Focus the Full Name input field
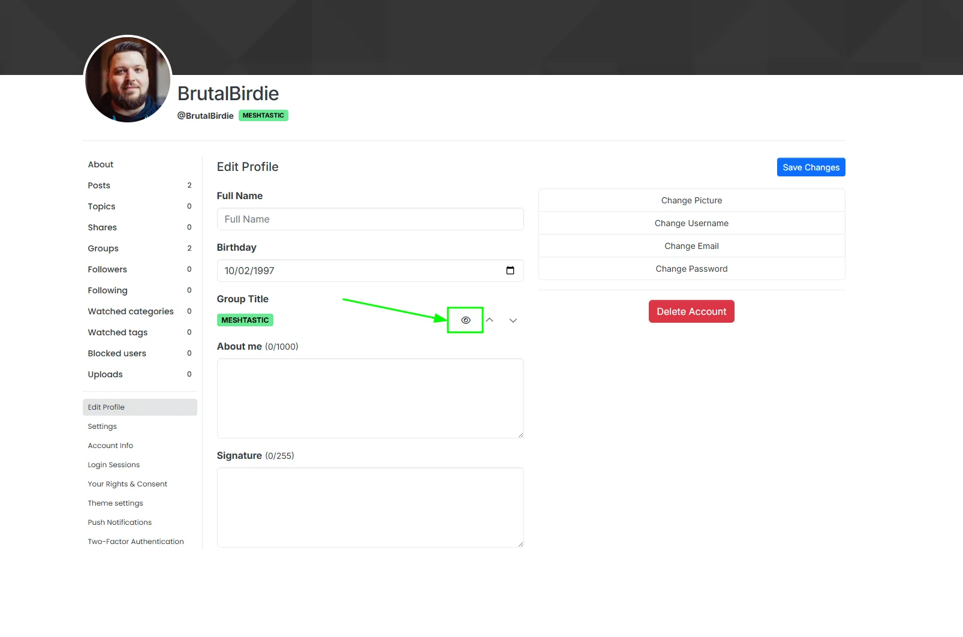The height and width of the screenshot is (637, 963). click(x=370, y=220)
